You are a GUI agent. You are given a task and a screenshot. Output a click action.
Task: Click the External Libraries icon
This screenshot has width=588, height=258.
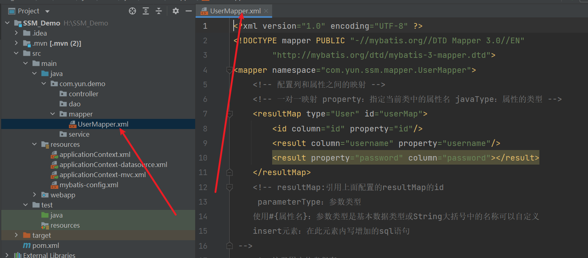[17, 255]
